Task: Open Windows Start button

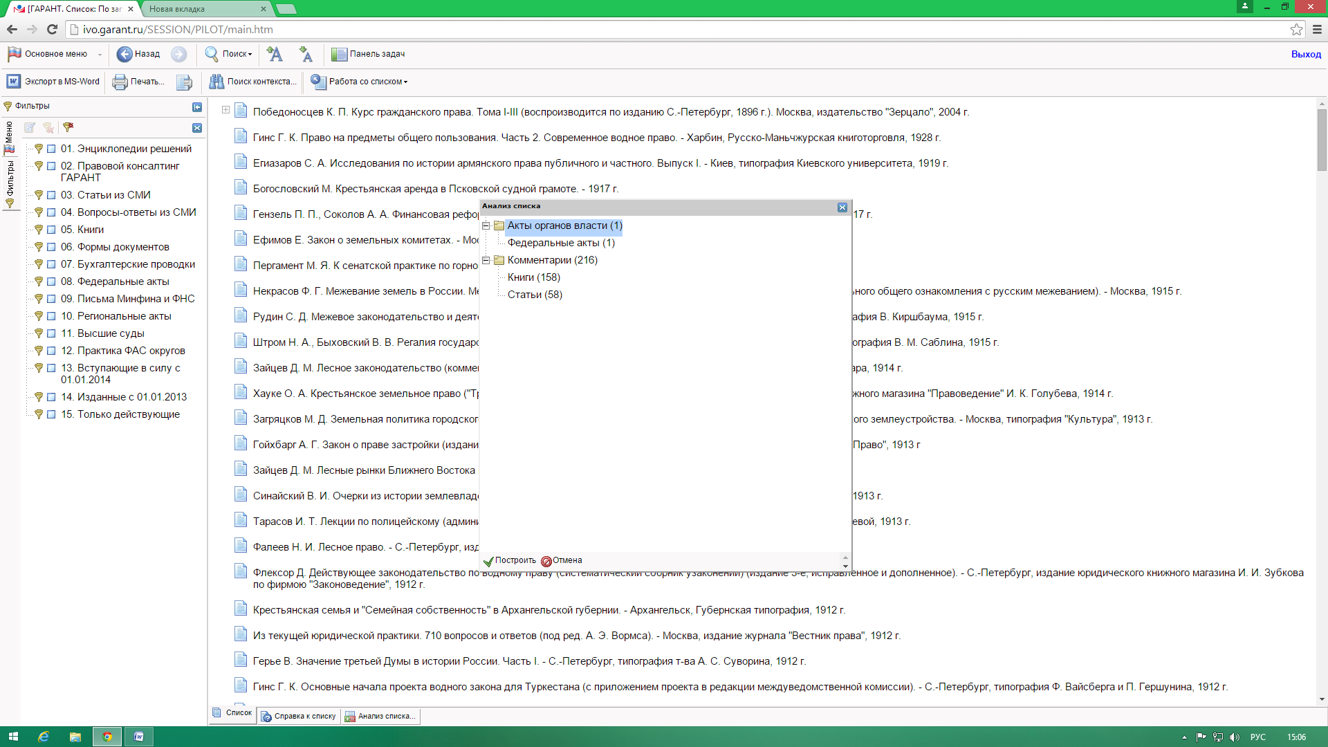Action: (13, 737)
